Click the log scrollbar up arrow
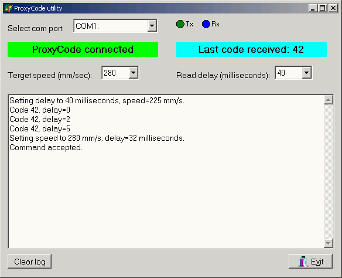This screenshot has height=278, width=342. (329, 100)
